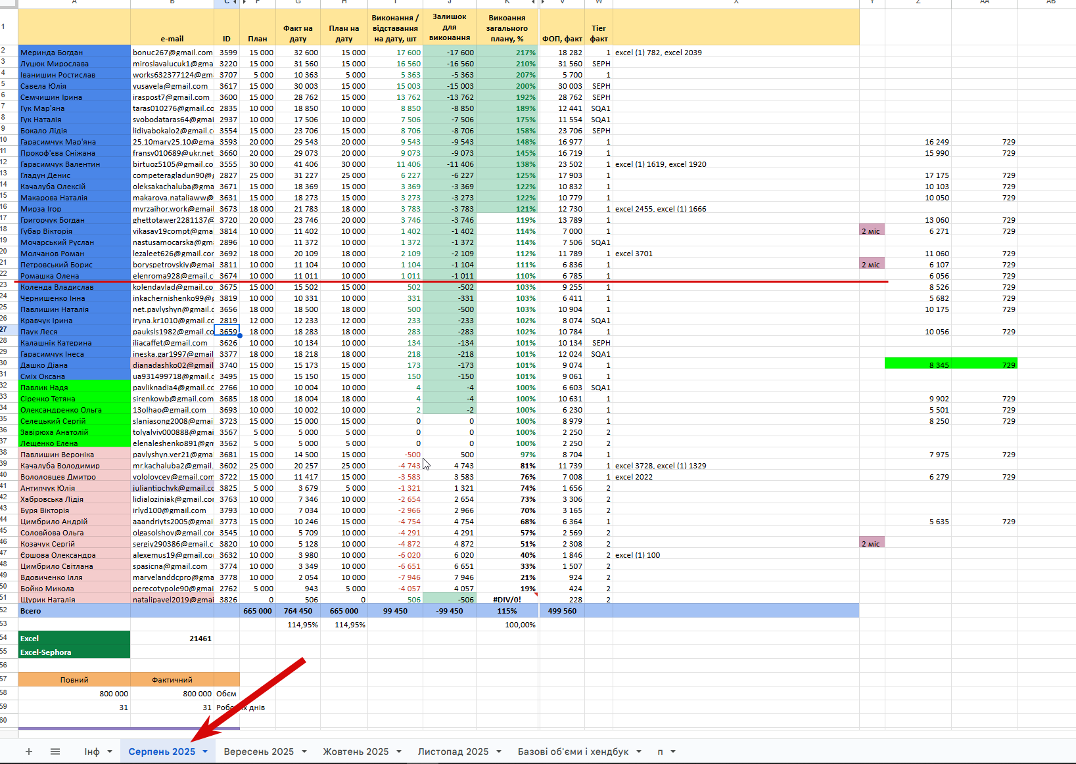Select the name cell Гладун Денис
Viewport: 1076px width, 764px height.
pyautogui.click(x=74, y=175)
